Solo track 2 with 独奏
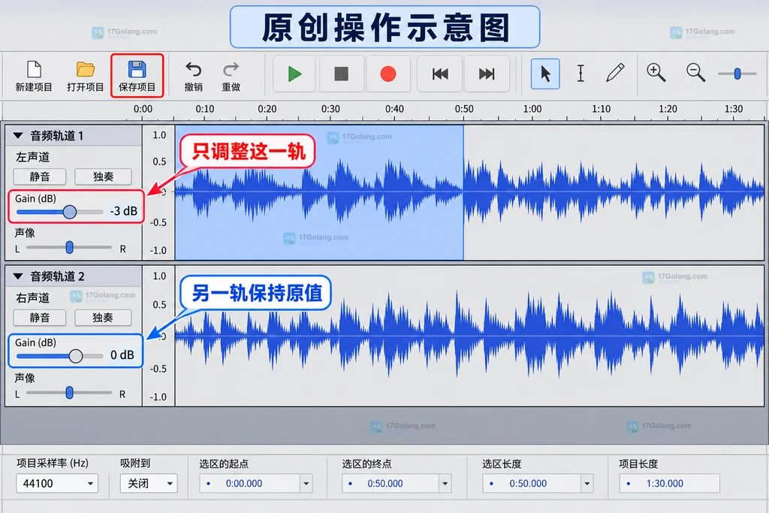Screen dimensions: 769x513 [x=103, y=317]
